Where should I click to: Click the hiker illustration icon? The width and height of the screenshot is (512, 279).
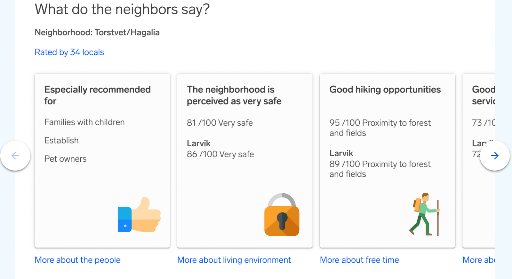tap(425, 214)
